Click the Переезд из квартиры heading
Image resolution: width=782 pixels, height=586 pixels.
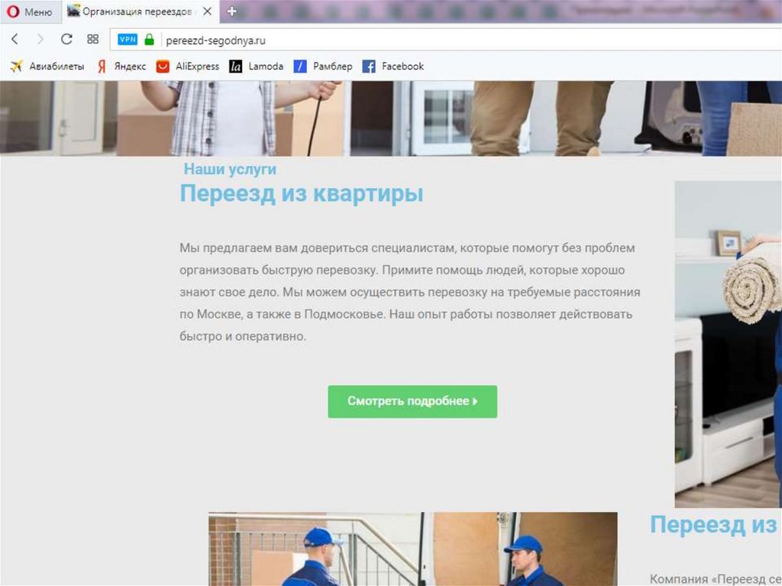(x=301, y=194)
